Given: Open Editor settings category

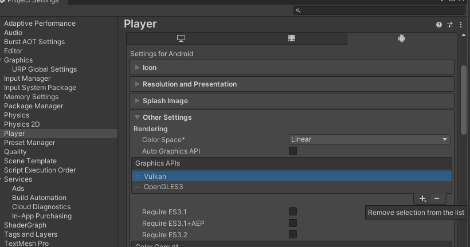Looking at the screenshot, I should 13,51.
